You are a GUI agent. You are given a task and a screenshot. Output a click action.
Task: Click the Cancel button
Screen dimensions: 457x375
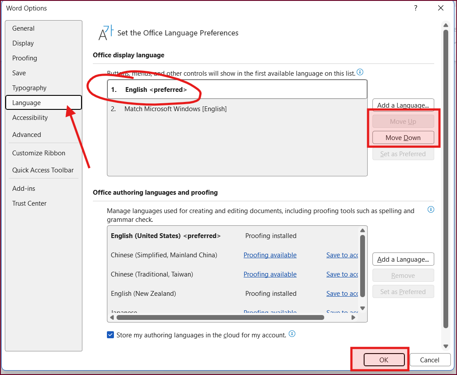coord(429,360)
